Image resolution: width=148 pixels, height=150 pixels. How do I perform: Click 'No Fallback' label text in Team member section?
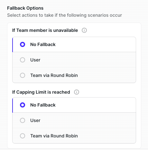[43, 44]
